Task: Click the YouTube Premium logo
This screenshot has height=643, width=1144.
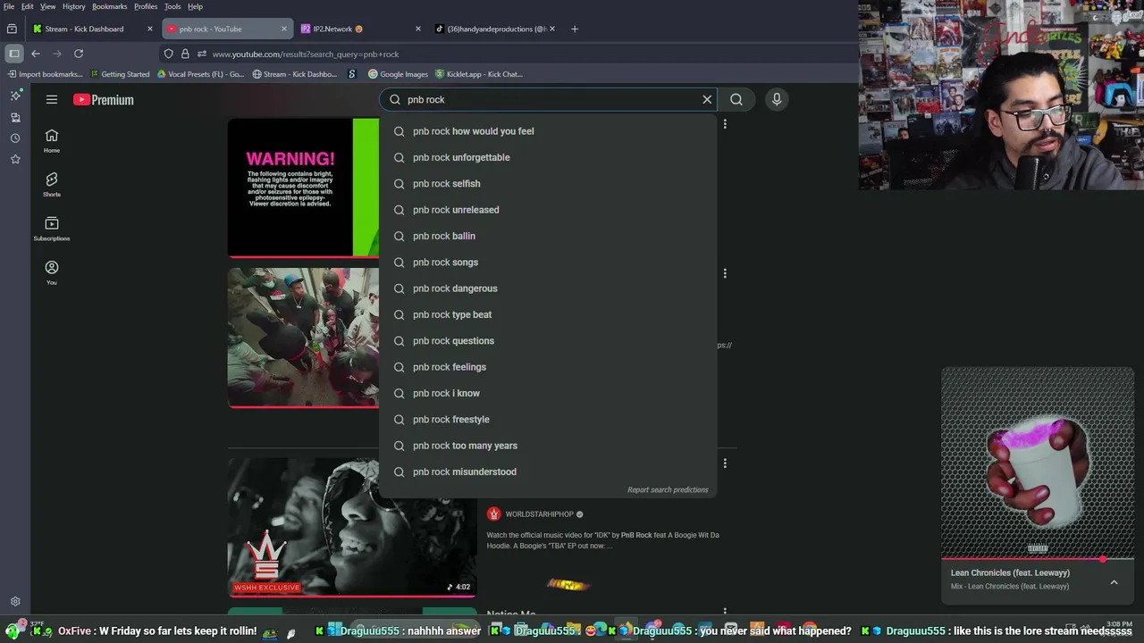Action: click(x=104, y=99)
